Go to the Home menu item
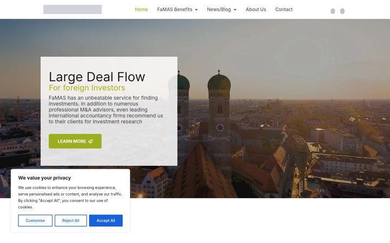390x243 pixels. coord(141,9)
